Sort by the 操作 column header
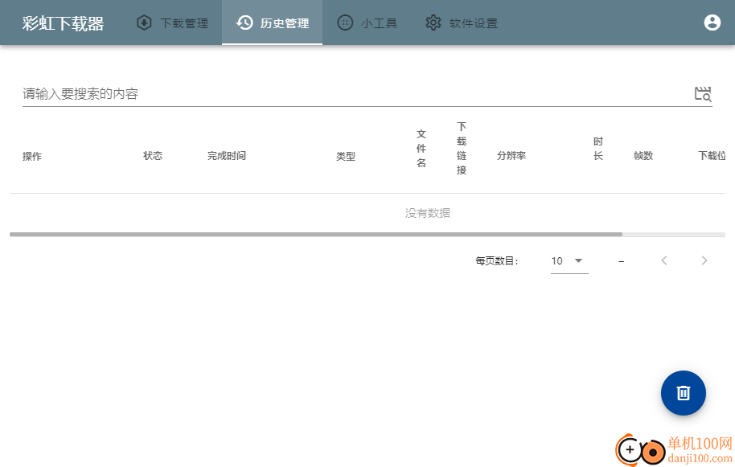This screenshot has height=467, width=735. 32,156
